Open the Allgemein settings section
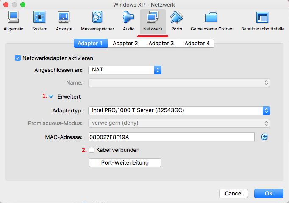Screen dimensions: 289x203 click(x=14, y=21)
